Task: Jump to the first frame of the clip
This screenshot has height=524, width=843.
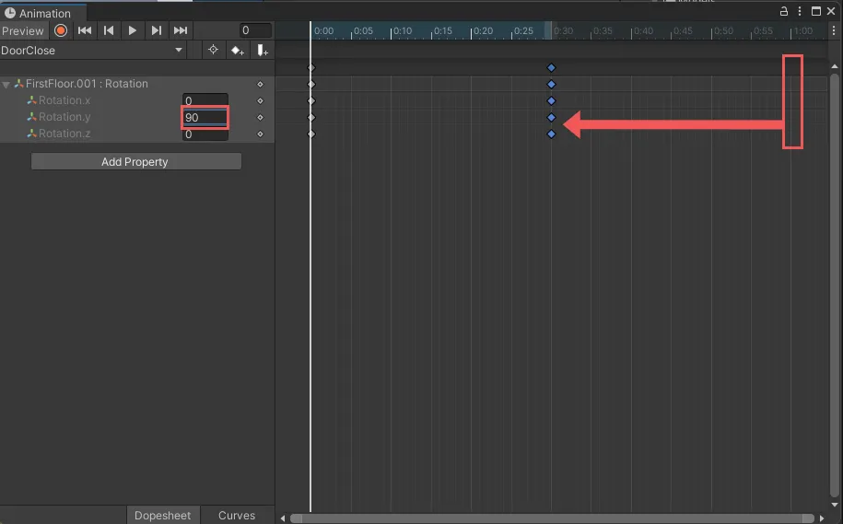Action: [85, 30]
